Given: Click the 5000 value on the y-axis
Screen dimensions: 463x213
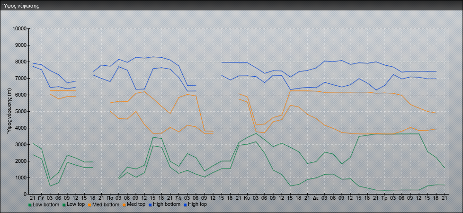Looking at the screenshot, I should [x=20, y=112].
